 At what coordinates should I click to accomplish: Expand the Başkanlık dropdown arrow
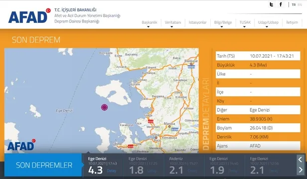pyautogui.click(x=148, y=27)
